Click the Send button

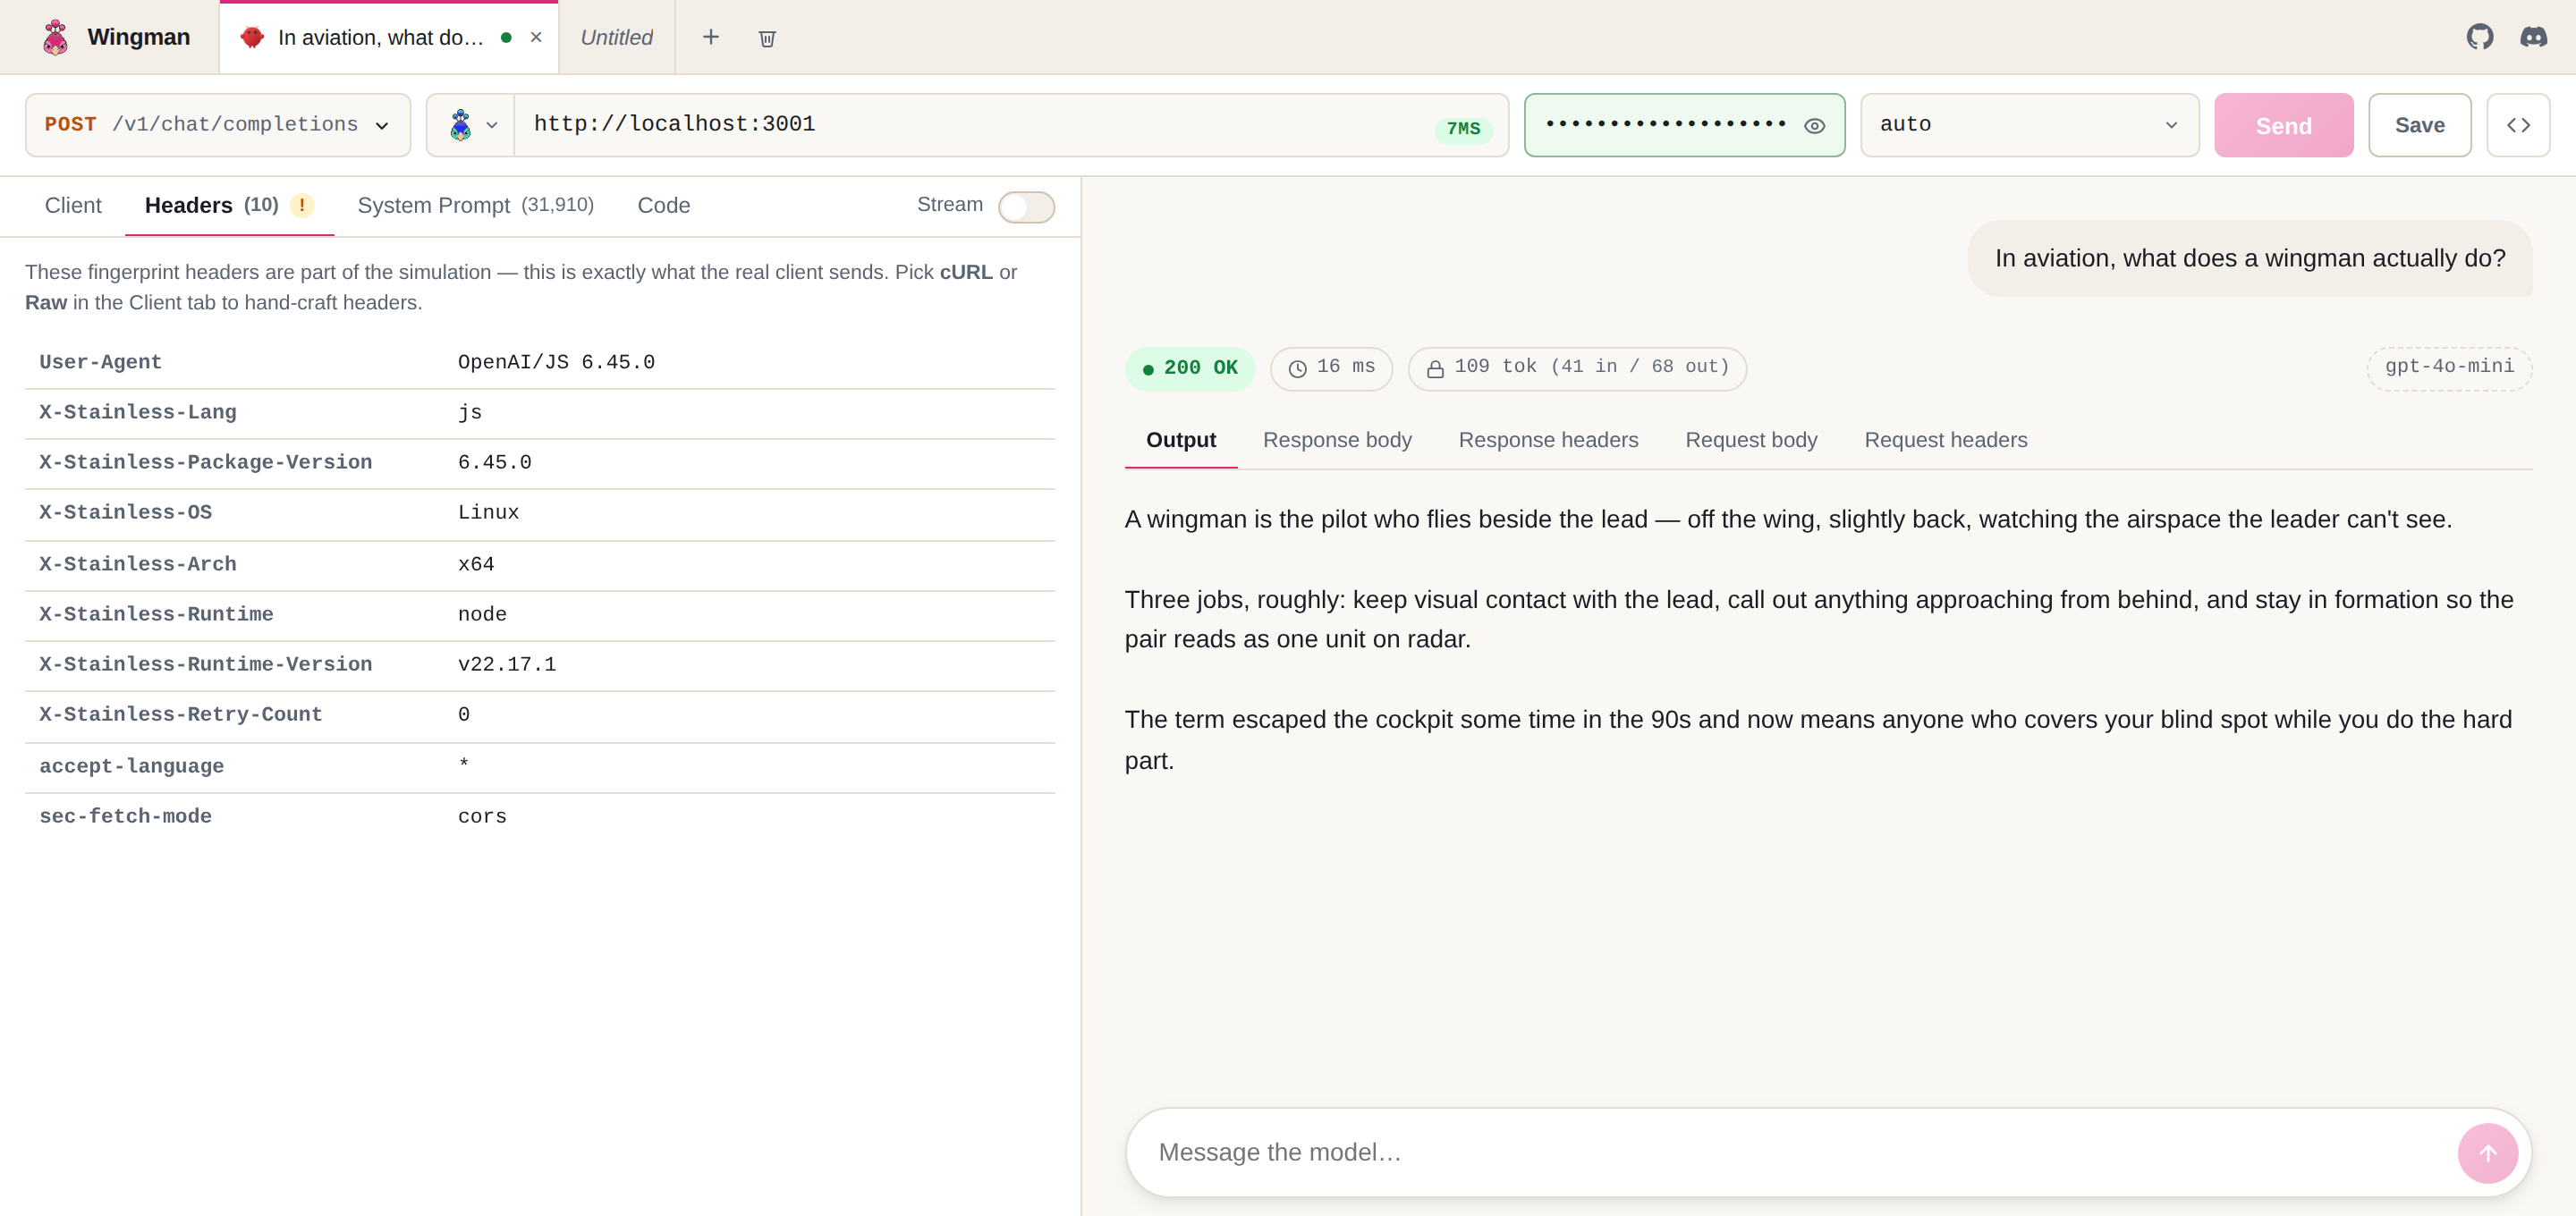pyautogui.click(x=2283, y=125)
